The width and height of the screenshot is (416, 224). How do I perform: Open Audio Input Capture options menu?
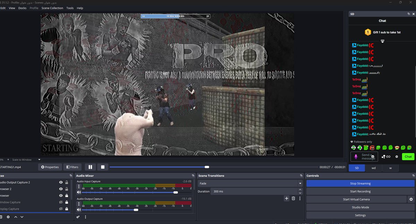click(x=79, y=186)
